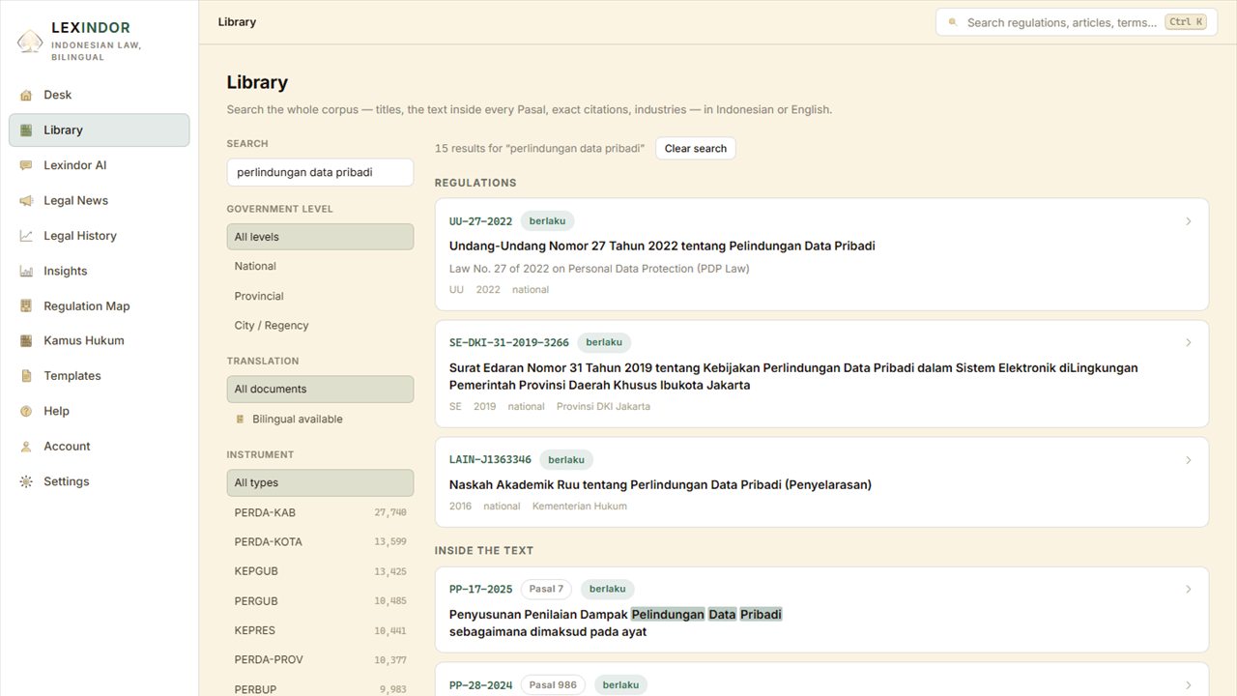
Task: Click the SE-DKI-31-2019-3266 code label
Action: [509, 343]
